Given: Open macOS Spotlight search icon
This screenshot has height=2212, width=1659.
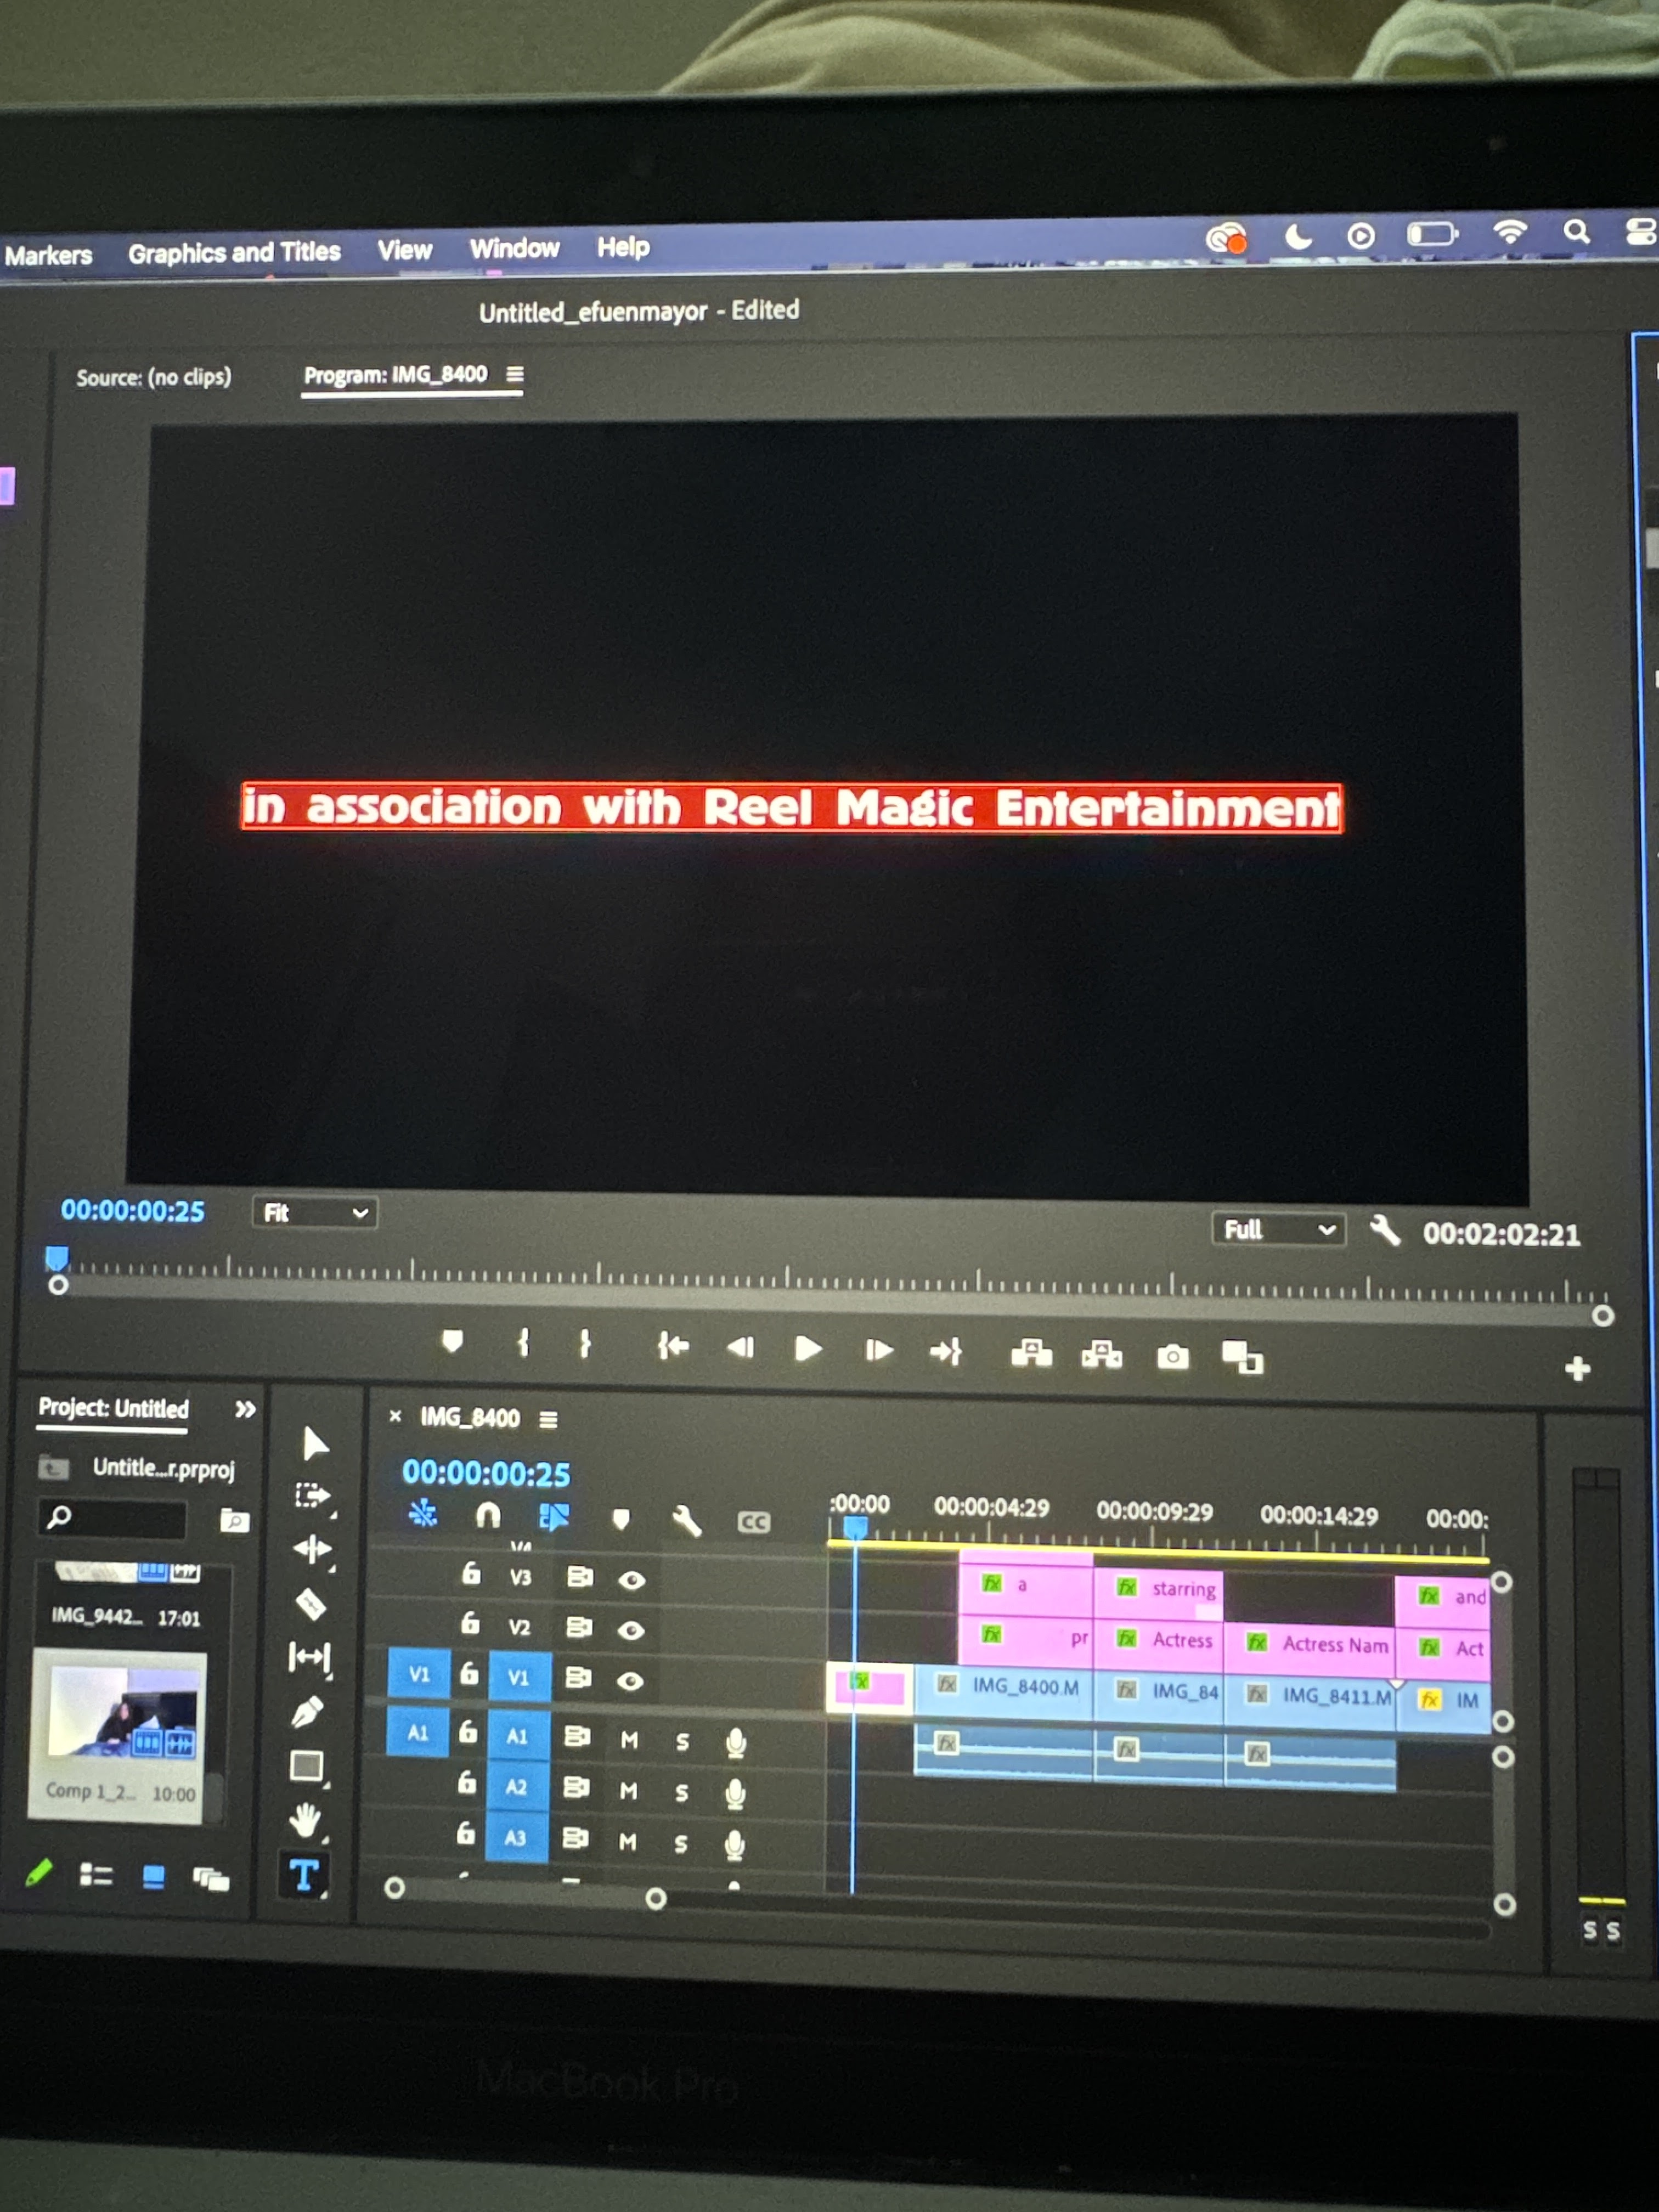Looking at the screenshot, I should (x=1577, y=232).
